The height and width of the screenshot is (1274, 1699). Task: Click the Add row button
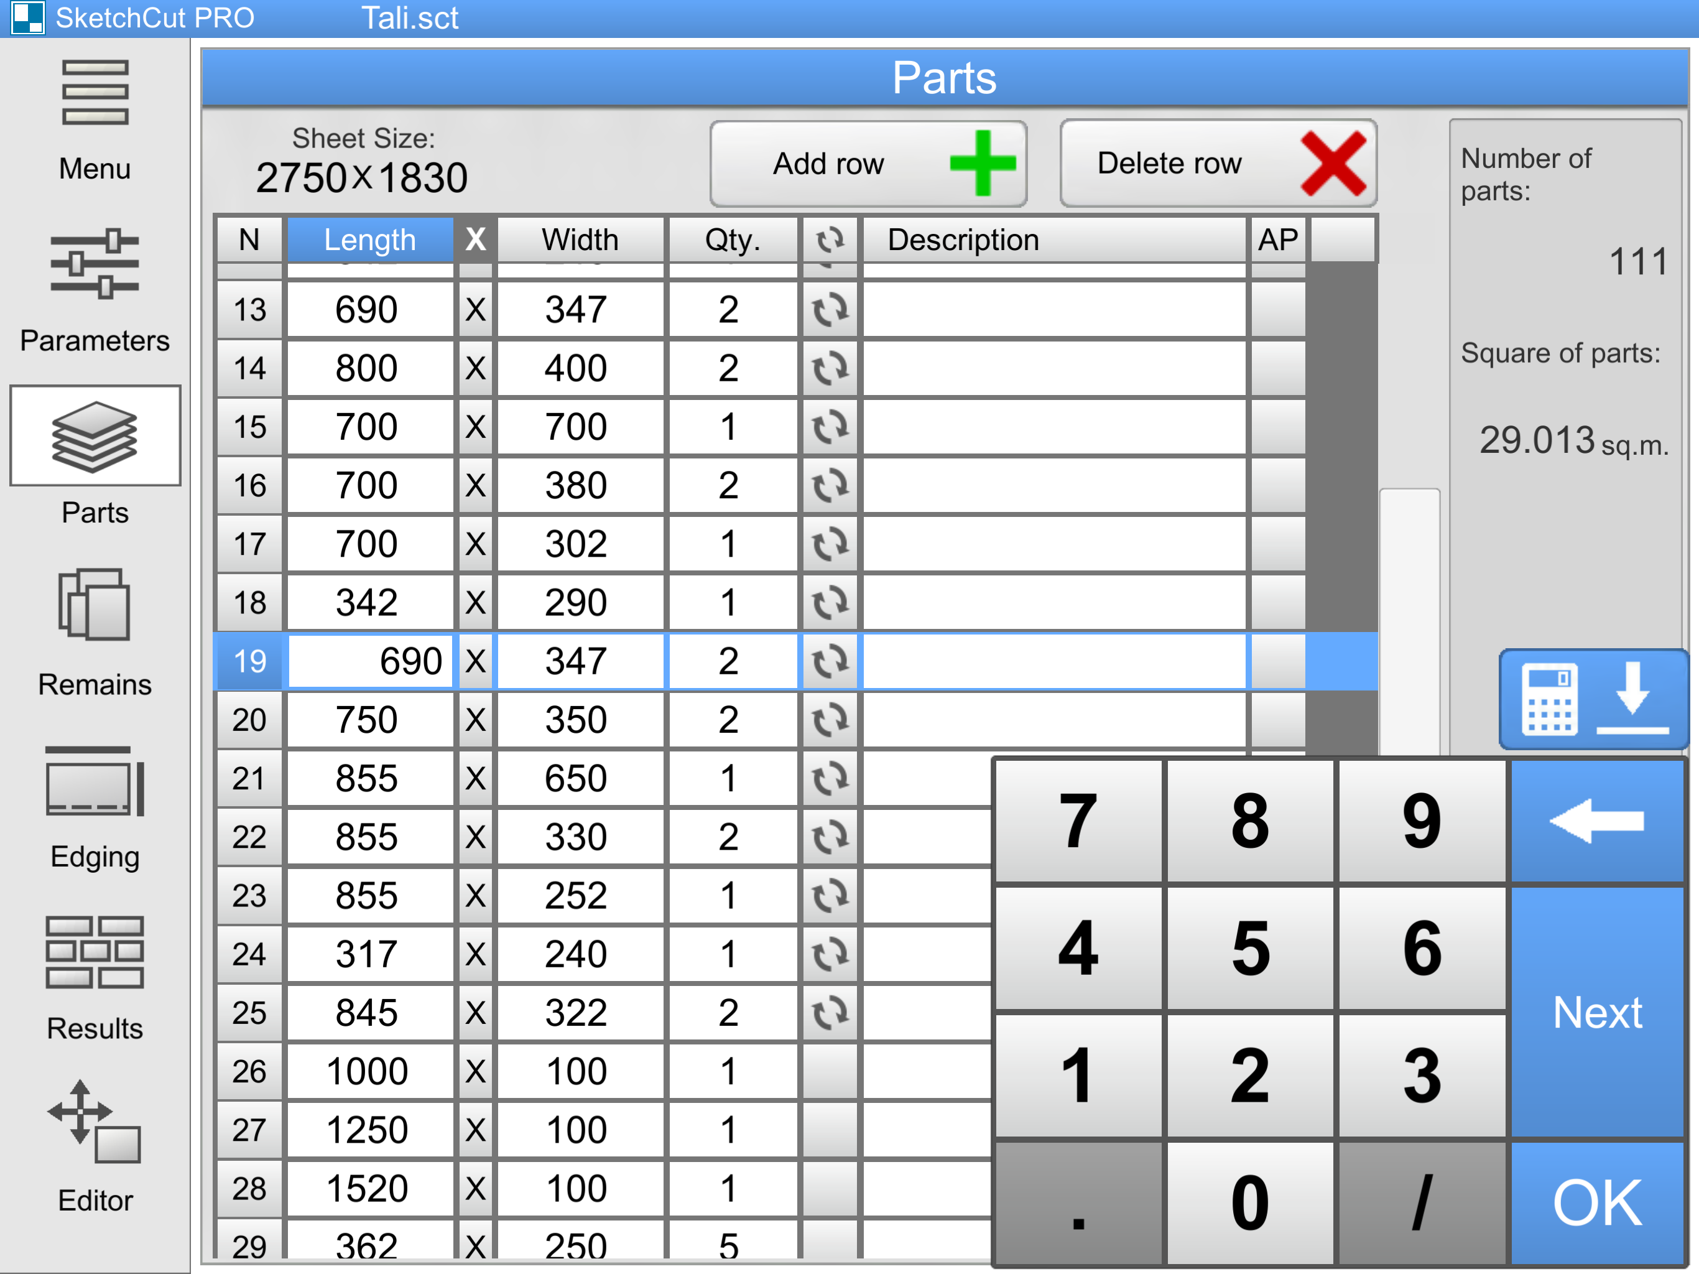(869, 164)
